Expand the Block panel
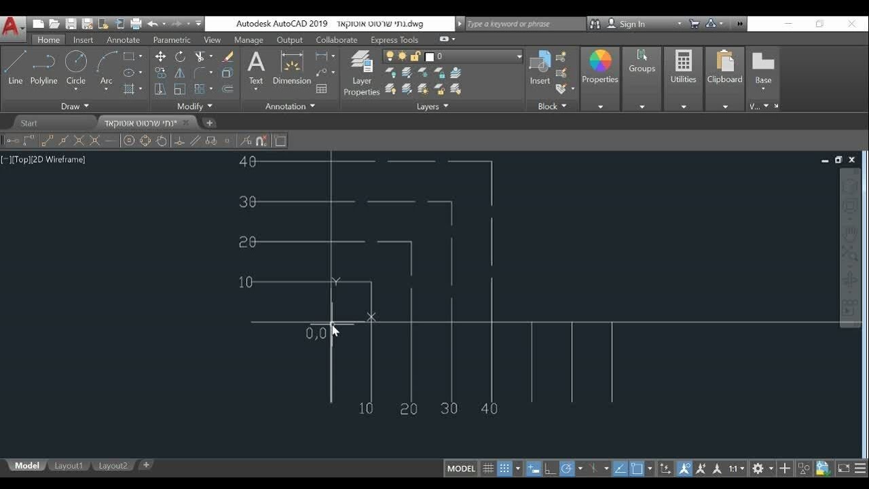 552,106
